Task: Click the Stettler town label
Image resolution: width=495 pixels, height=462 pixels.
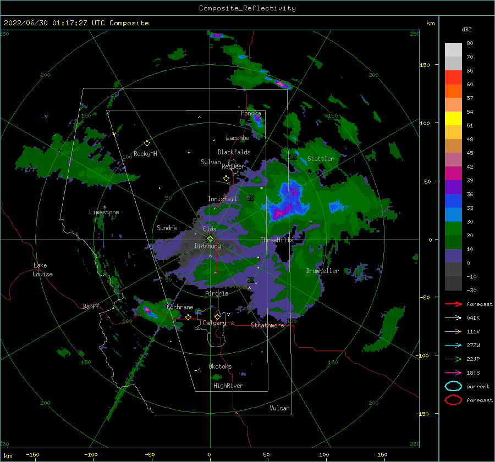Action: (x=321, y=159)
